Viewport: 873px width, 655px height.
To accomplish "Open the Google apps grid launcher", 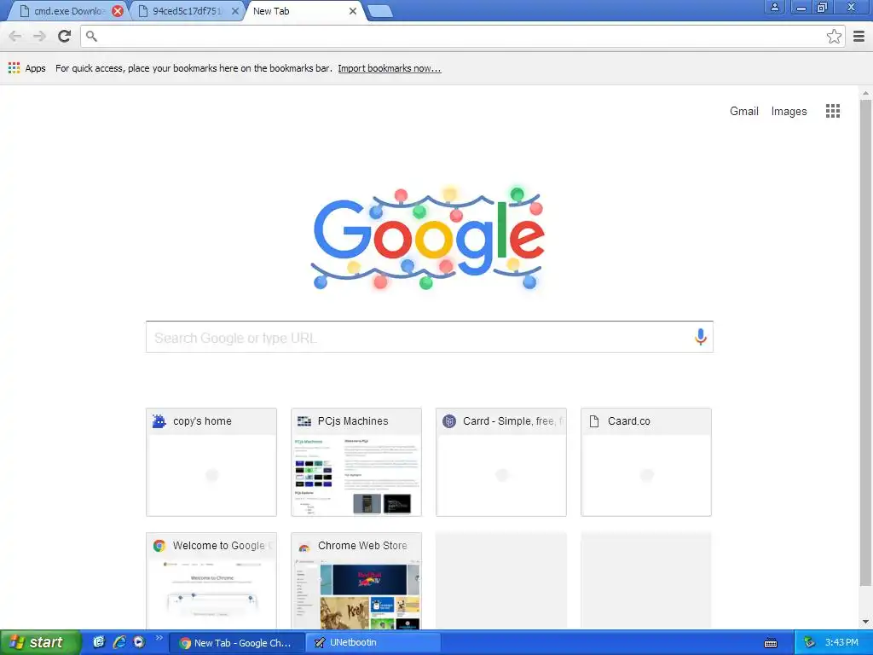I will 833,111.
